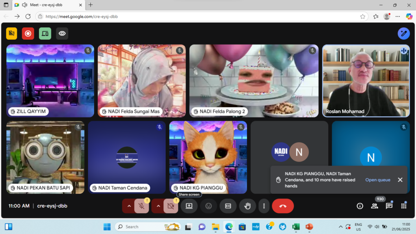Open the Wi-Fi network tray icon
This screenshot has height=234, width=416.
point(370,227)
